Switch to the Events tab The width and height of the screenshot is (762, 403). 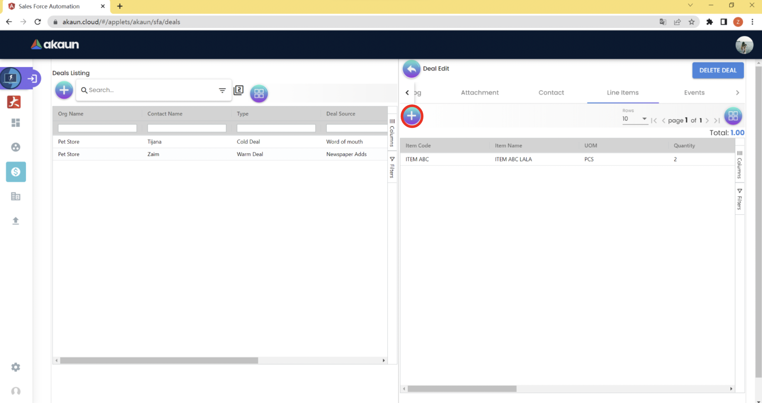coord(694,93)
